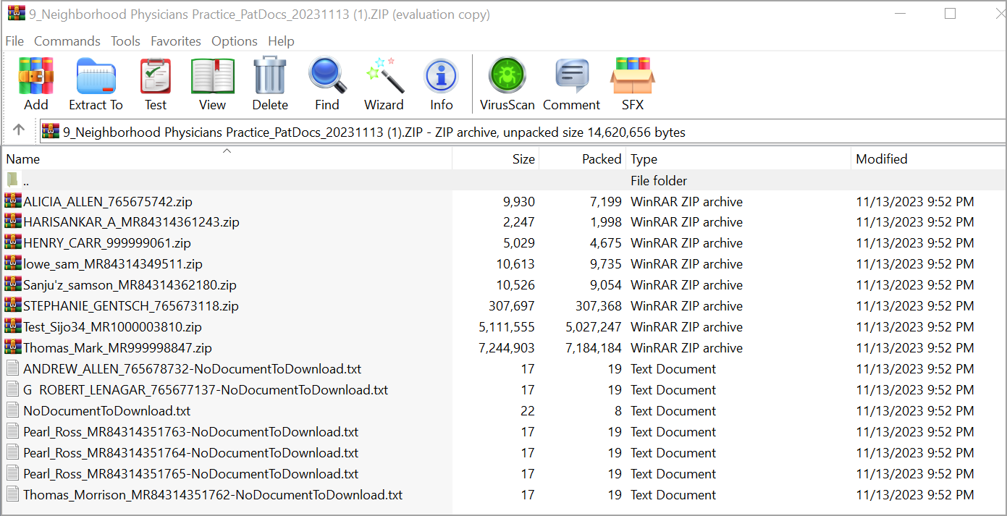Launch the Wizard tool
The height and width of the screenshot is (516, 1007).
click(384, 85)
